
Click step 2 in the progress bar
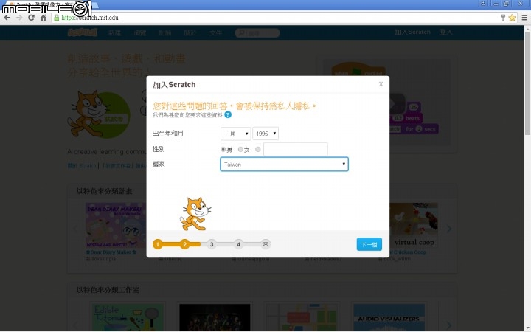pos(184,244)
